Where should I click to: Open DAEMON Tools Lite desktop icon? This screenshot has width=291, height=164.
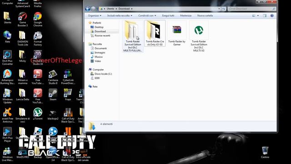23,38
